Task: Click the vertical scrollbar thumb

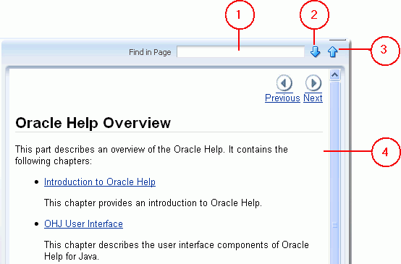Action: pyautogui.click(x=334, y=173)
